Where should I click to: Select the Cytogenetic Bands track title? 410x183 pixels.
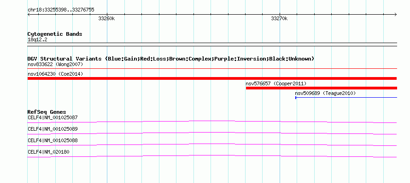55,34
